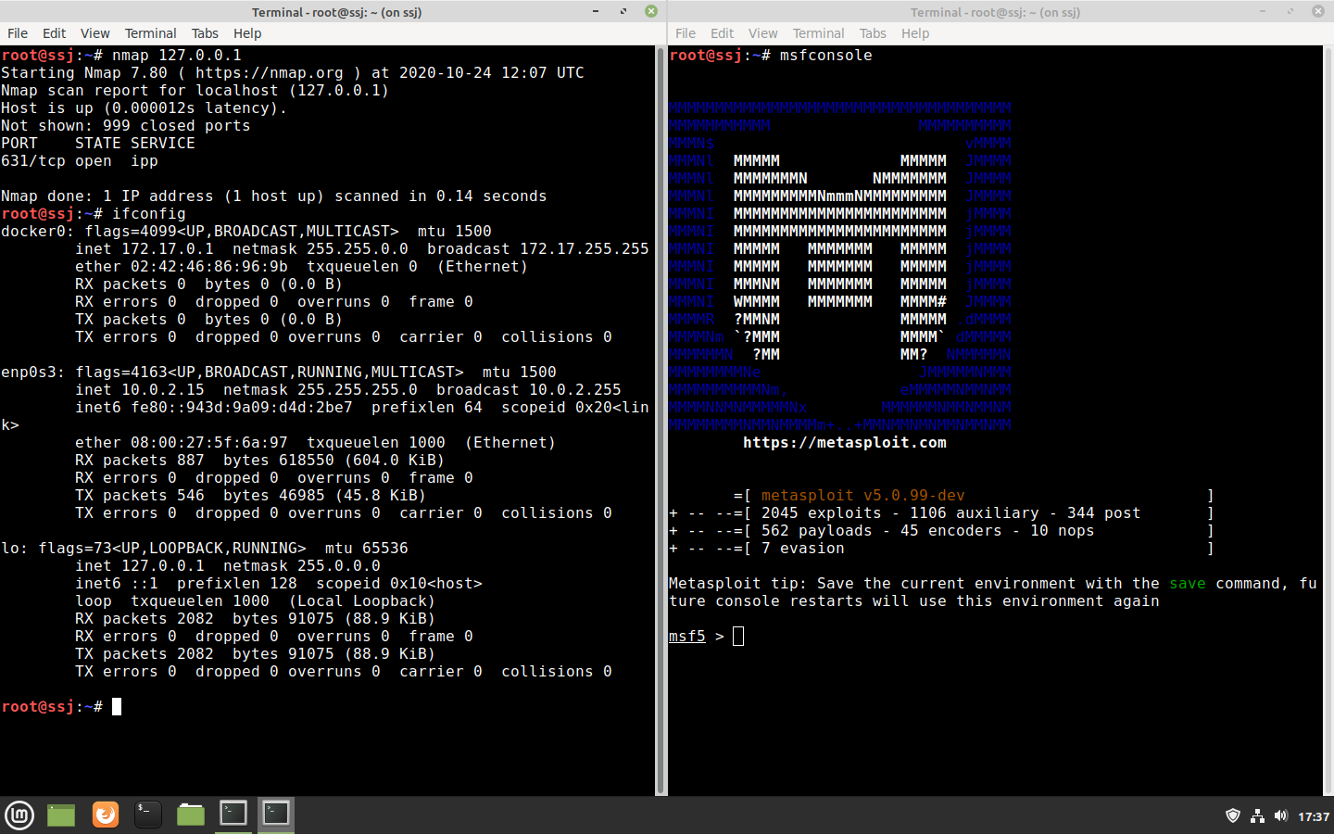Click the https://metasploit.com link
The height and width of the screenshot is (834, 1334).
coord(844,442)
